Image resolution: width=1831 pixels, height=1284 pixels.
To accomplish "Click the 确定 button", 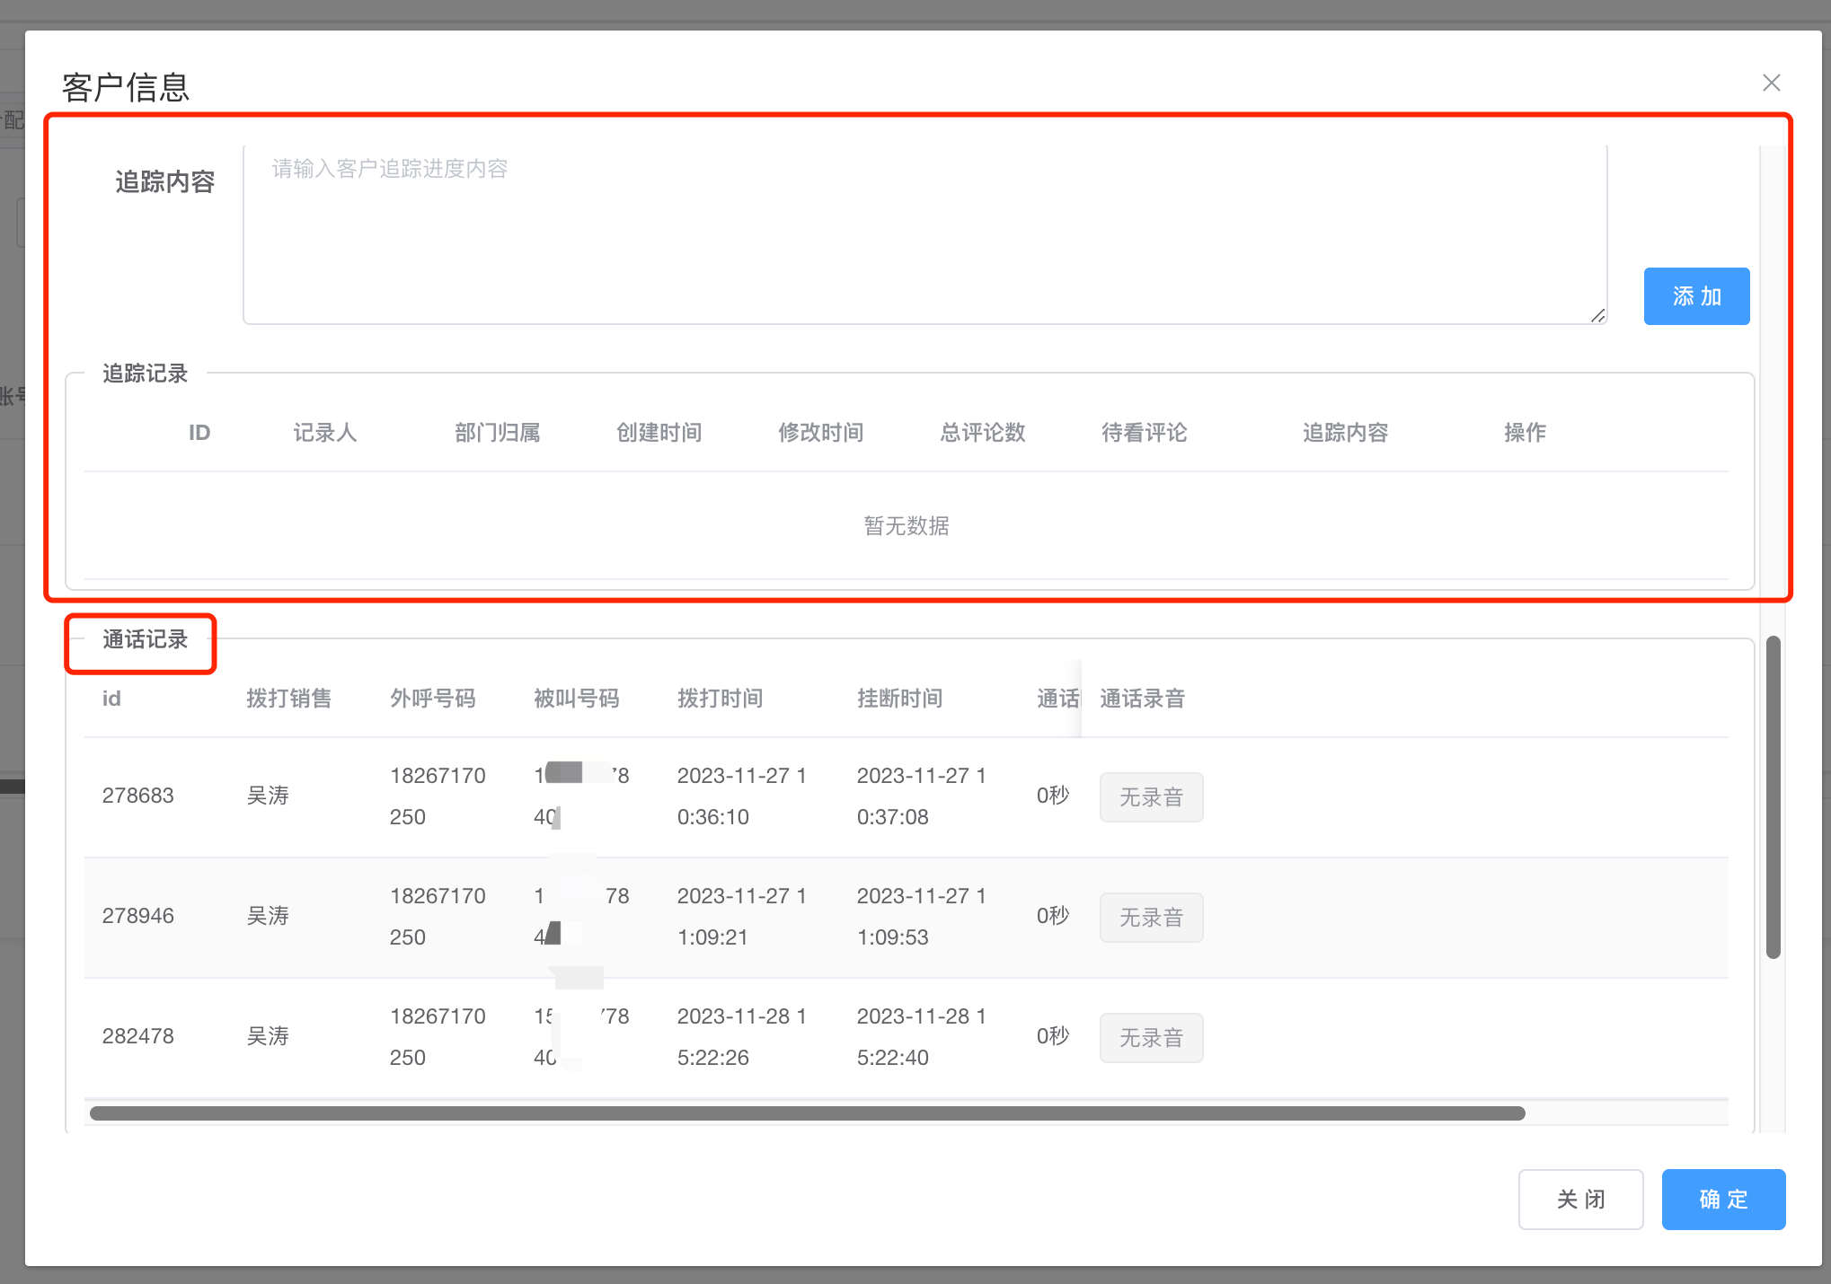I will point(1722,1199).
